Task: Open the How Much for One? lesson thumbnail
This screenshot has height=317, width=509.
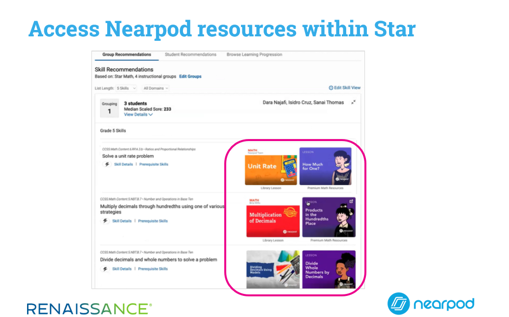Action: pyautogui.click(x=325, y=167)
